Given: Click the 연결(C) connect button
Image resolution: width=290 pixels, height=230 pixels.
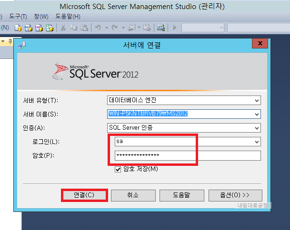Looking at the screenshot, I should (x=84, y=195).
